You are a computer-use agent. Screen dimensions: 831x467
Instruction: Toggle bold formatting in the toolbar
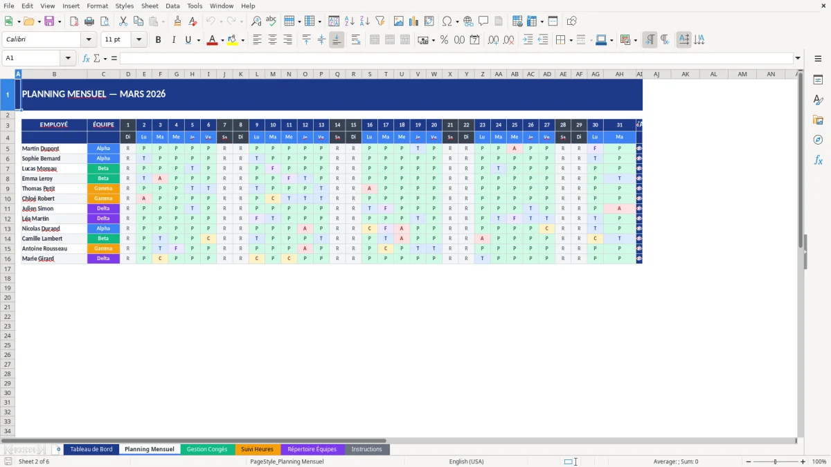[x=158, y=39]
